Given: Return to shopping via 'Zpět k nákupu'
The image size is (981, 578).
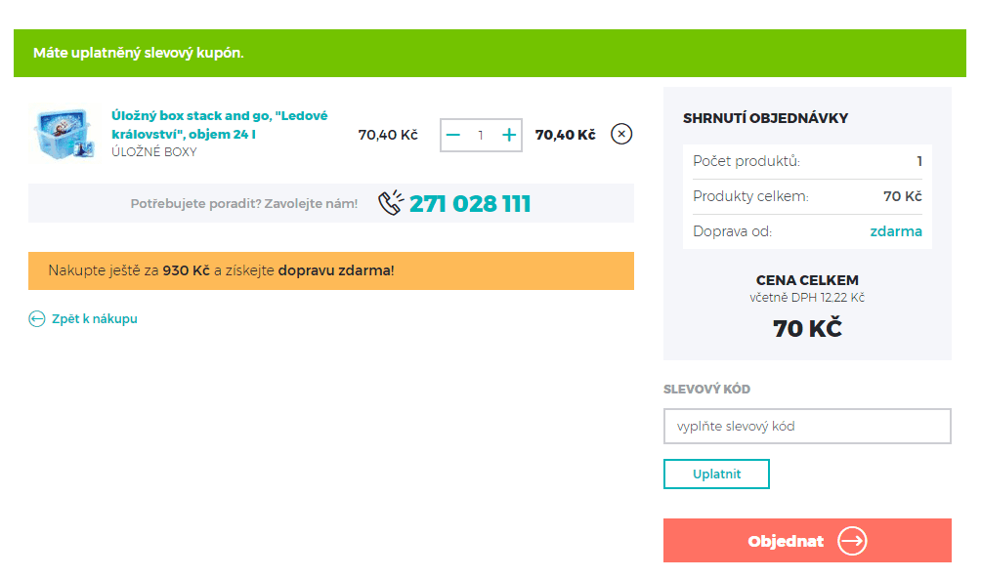Looking at the screenshot, I should [95, 318].
